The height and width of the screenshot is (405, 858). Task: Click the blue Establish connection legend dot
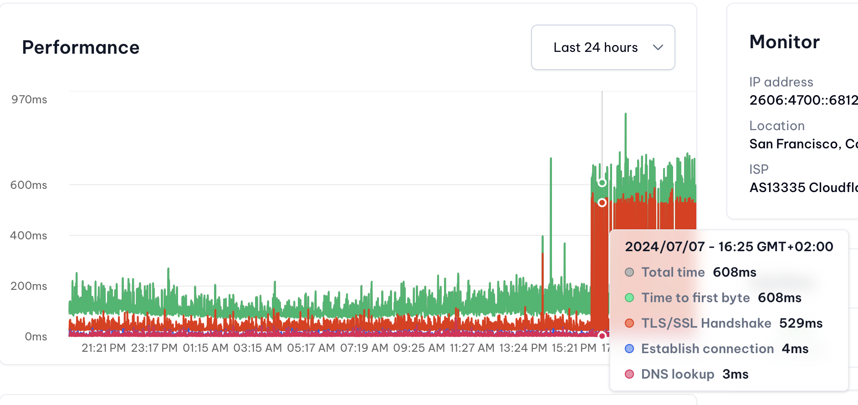coord(629,349)
